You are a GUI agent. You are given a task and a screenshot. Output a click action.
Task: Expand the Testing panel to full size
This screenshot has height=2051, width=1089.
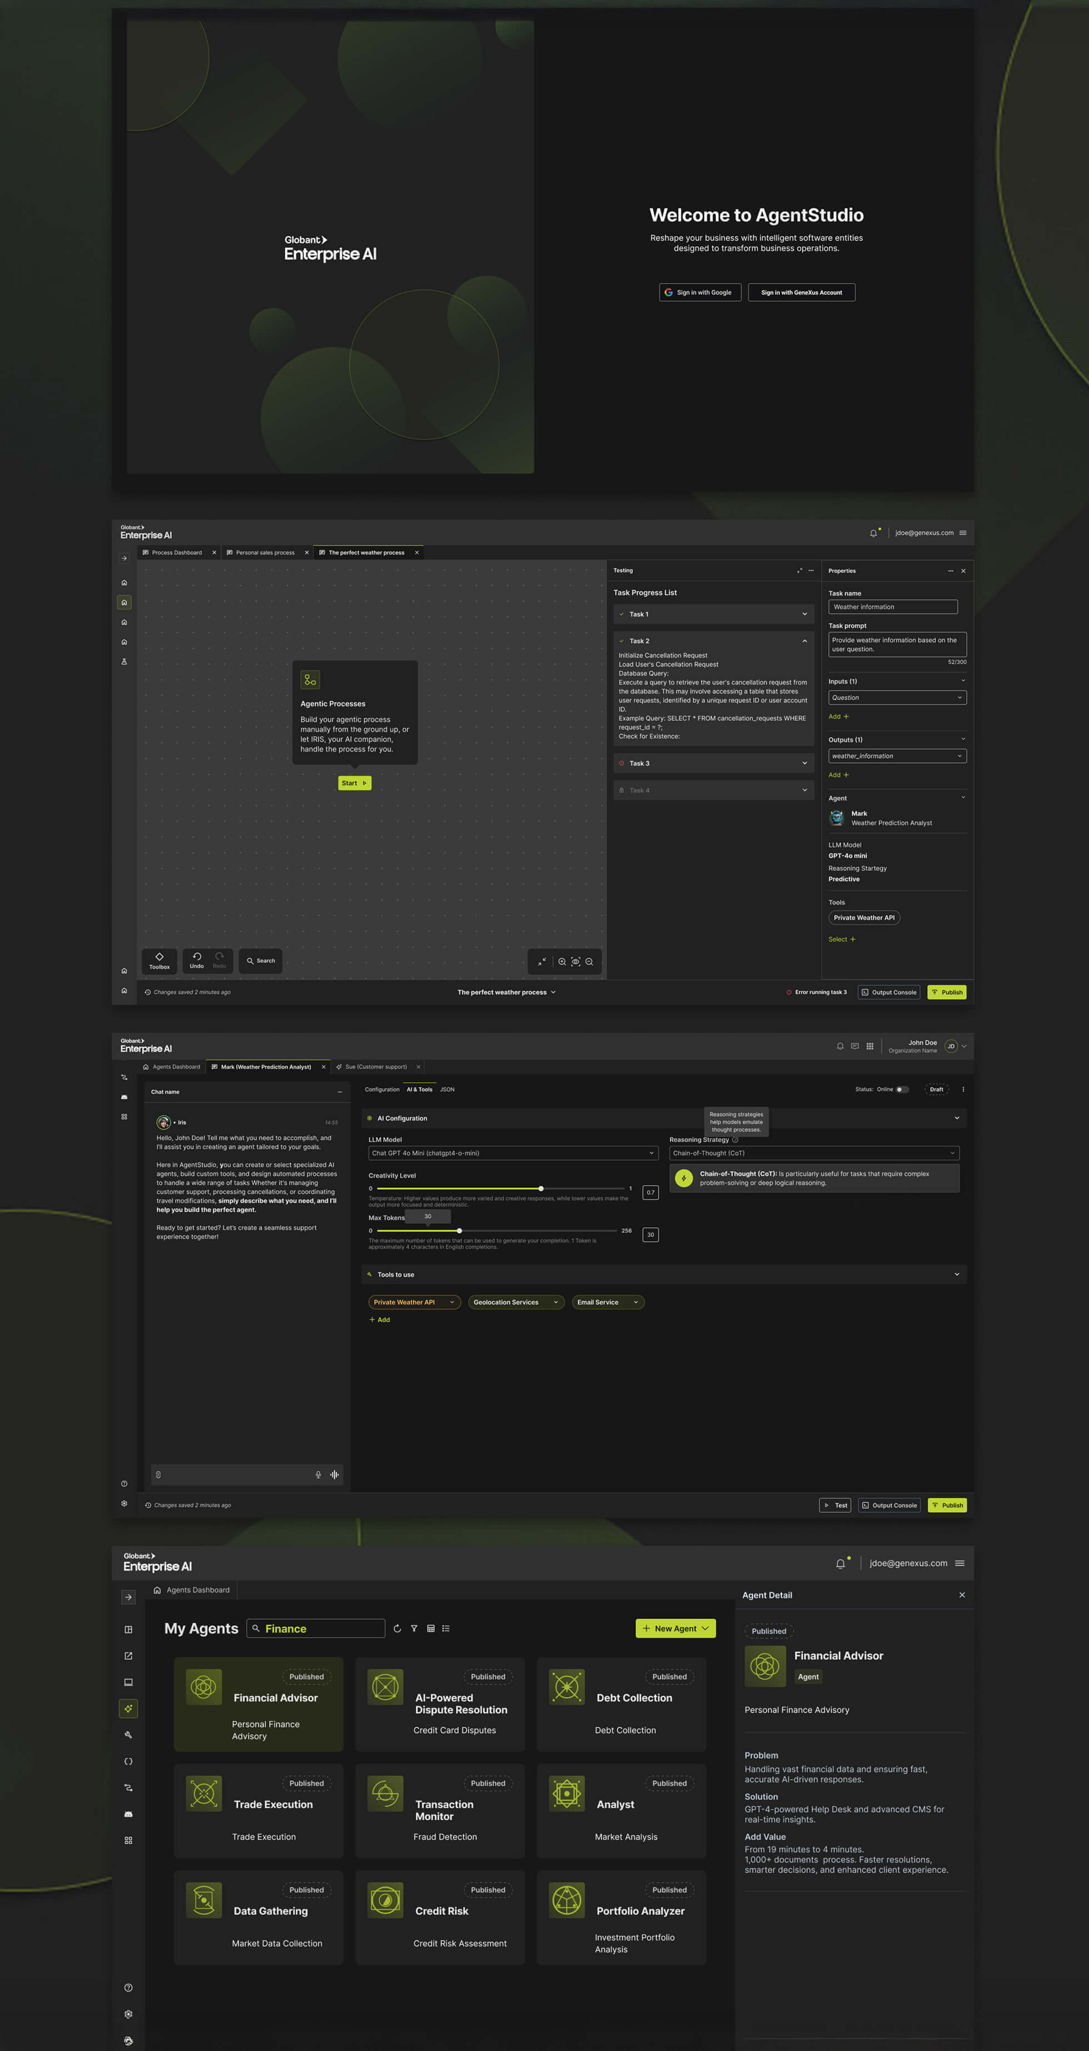click(799, 571)
